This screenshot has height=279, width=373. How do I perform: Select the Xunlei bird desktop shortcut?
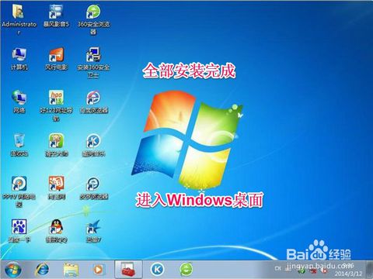[93, 231]
